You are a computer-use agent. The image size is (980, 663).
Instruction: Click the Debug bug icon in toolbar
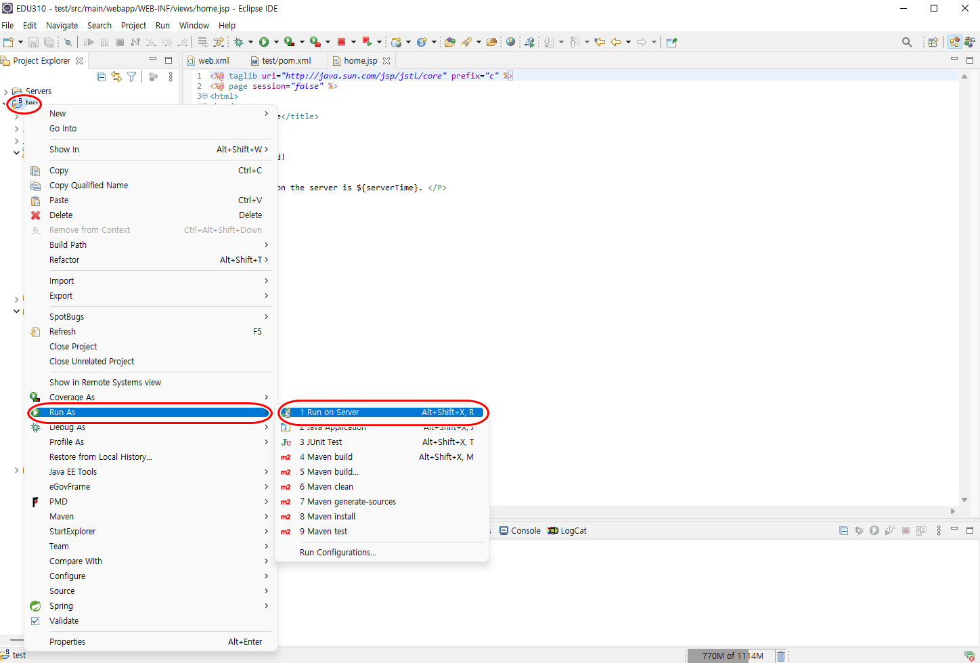click(239, 42)
